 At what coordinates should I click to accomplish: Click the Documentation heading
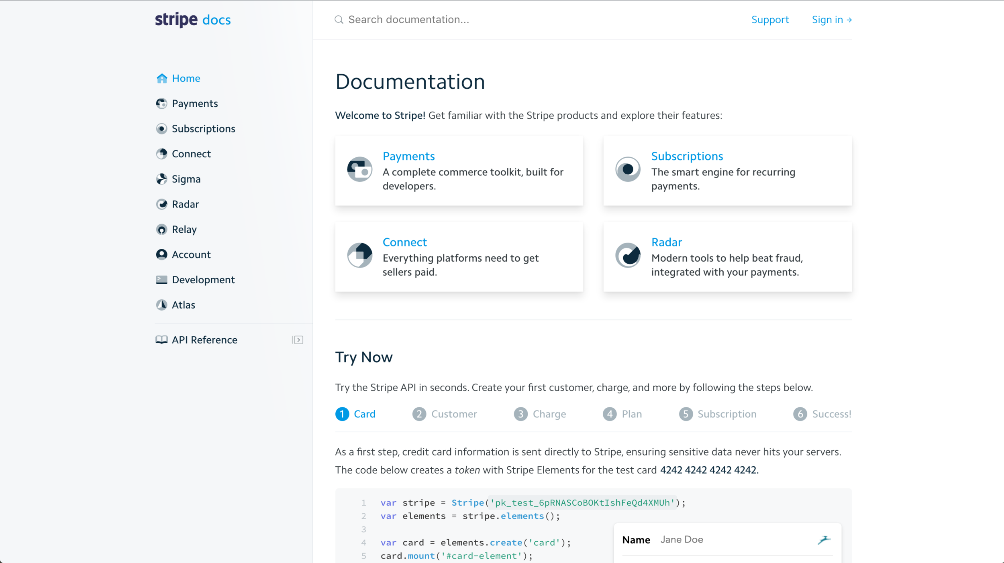(x=410, y=81)
